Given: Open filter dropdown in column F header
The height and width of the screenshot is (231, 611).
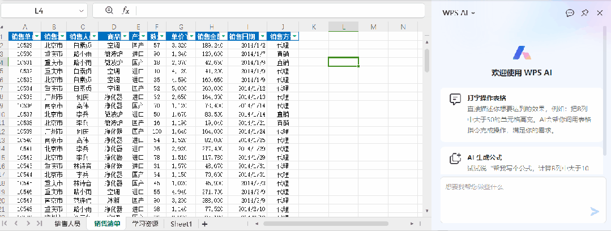Looking at the screenshot, I should pyautogui.click(x=162, y=36).
